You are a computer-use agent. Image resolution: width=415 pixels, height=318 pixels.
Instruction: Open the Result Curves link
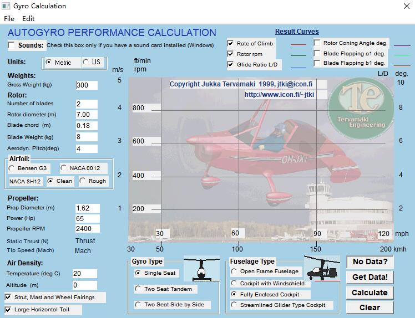(297, 32)
